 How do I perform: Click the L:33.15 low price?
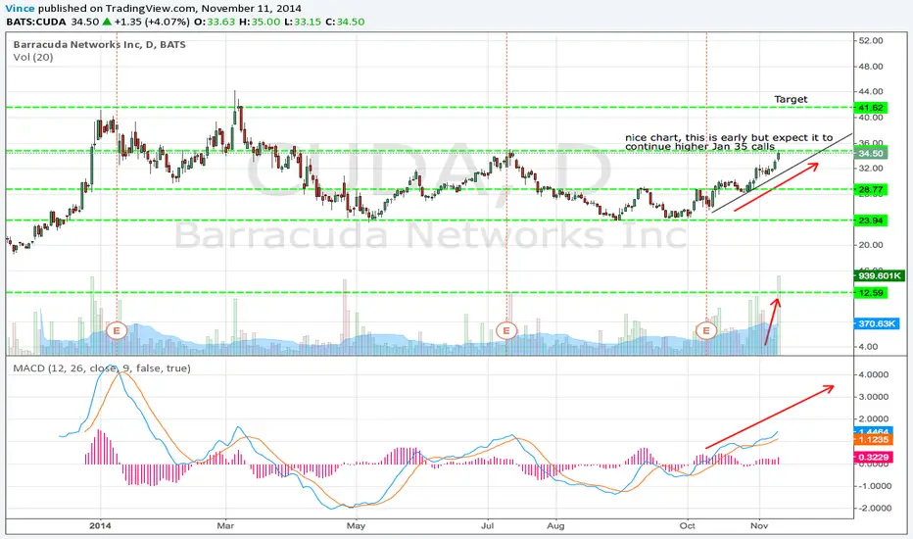point(303,23)
